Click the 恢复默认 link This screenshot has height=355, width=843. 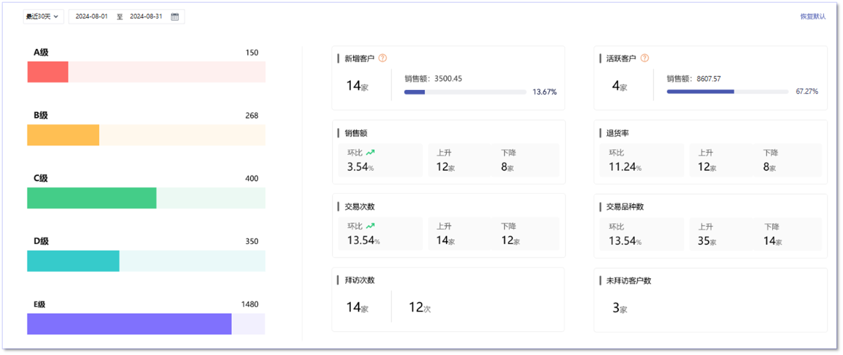[813, 17]
